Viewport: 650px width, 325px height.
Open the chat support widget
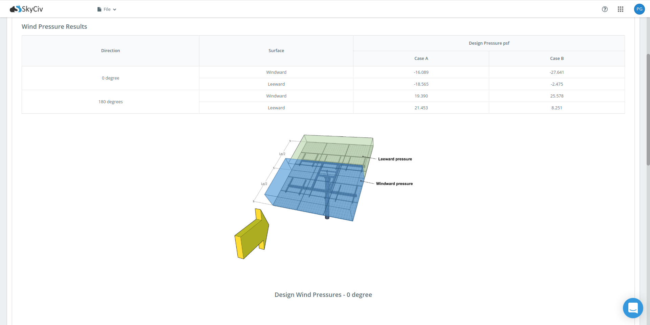click(x=633, y=308)
